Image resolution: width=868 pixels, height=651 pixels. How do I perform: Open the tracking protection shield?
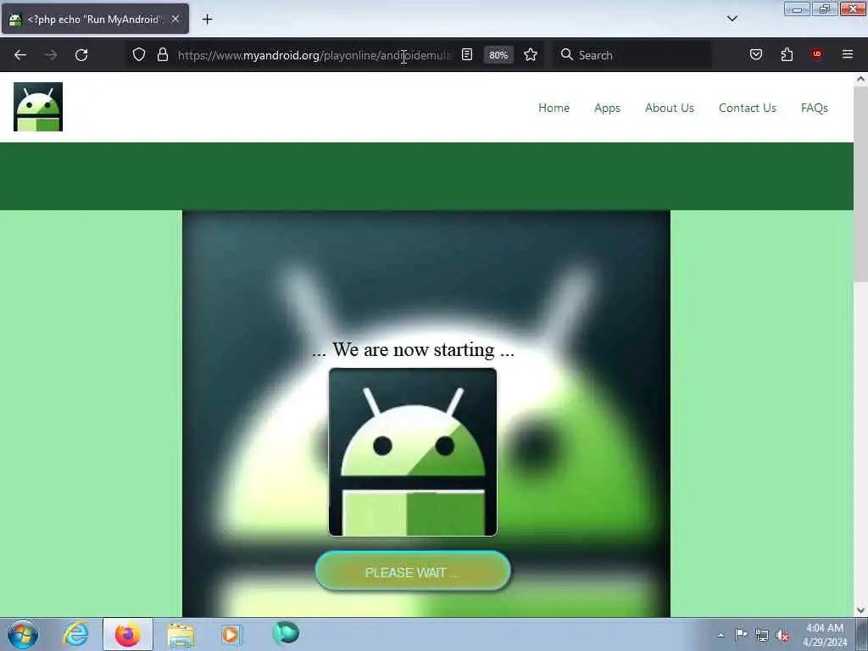139,54
